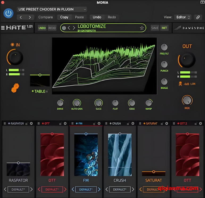Click Redo in the host toolbar
The height and width of the screenshot is (198, 205).
pos(112,17)
